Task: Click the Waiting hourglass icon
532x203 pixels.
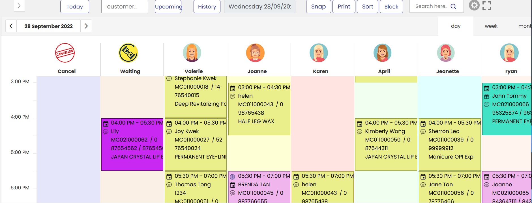Action: [x=128, y=53]
